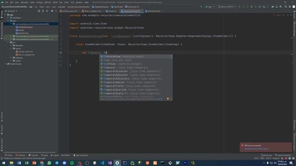Expand the manifests folder
Viewport: 296px width, 166px height.
(8, 18)
